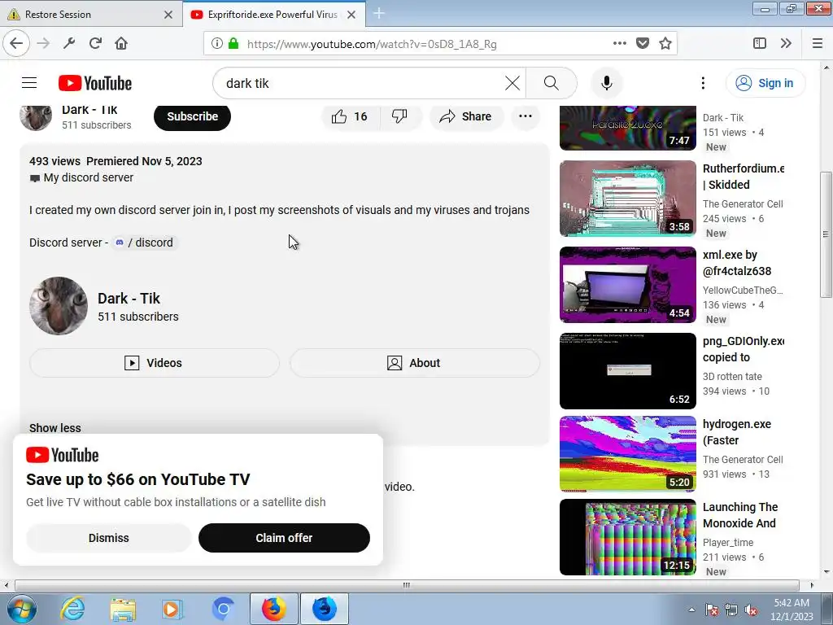Go back with browser back arrow

16,44
